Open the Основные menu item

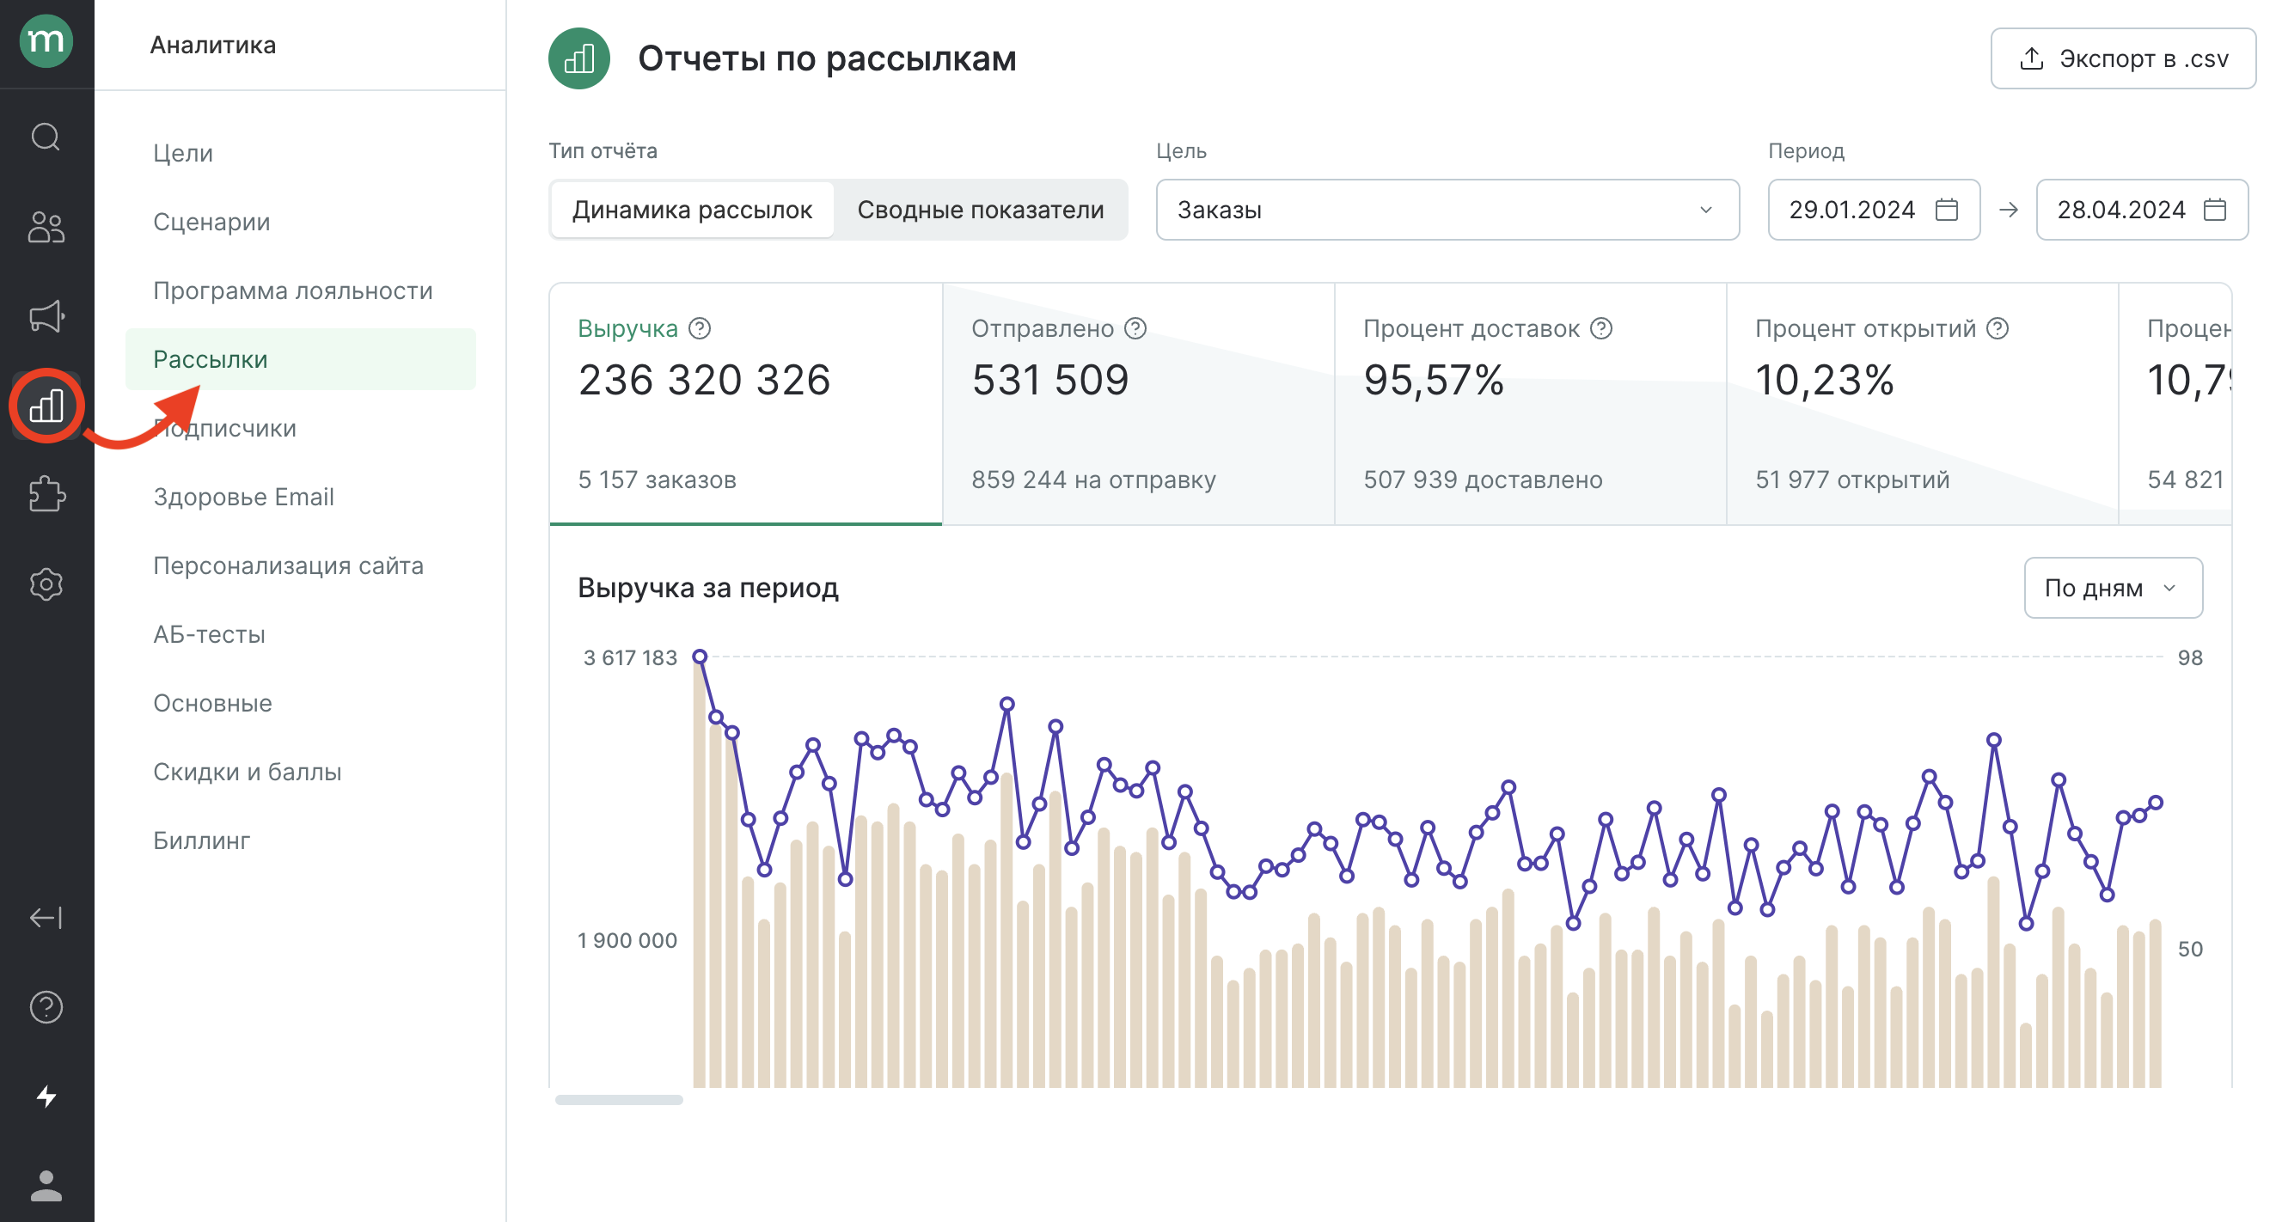(212, 703)
